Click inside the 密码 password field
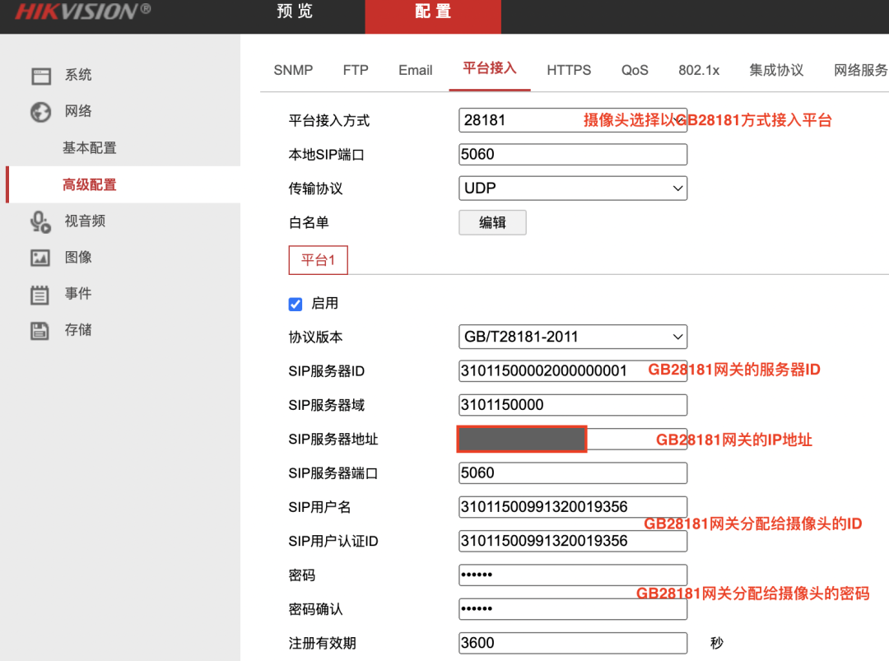The width and height of the screenshot is (889, 661). pos(572,575)
